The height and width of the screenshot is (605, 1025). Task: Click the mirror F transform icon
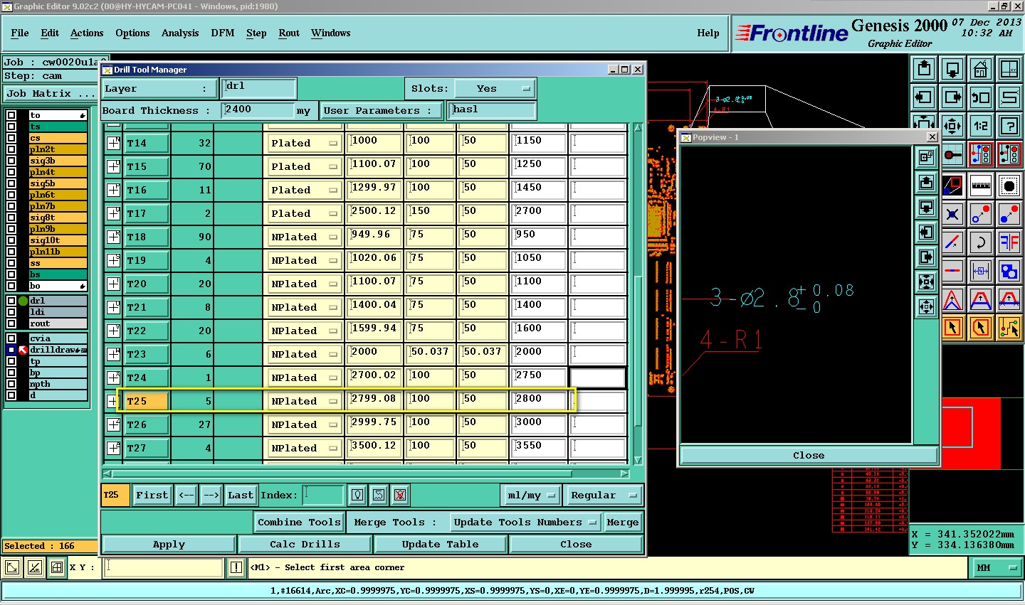tap(1009, 242)
